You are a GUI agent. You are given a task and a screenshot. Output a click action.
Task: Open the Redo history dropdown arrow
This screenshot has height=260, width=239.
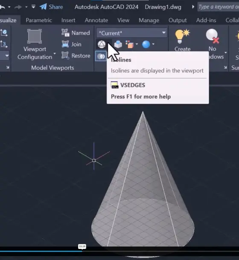pos(26,7)
